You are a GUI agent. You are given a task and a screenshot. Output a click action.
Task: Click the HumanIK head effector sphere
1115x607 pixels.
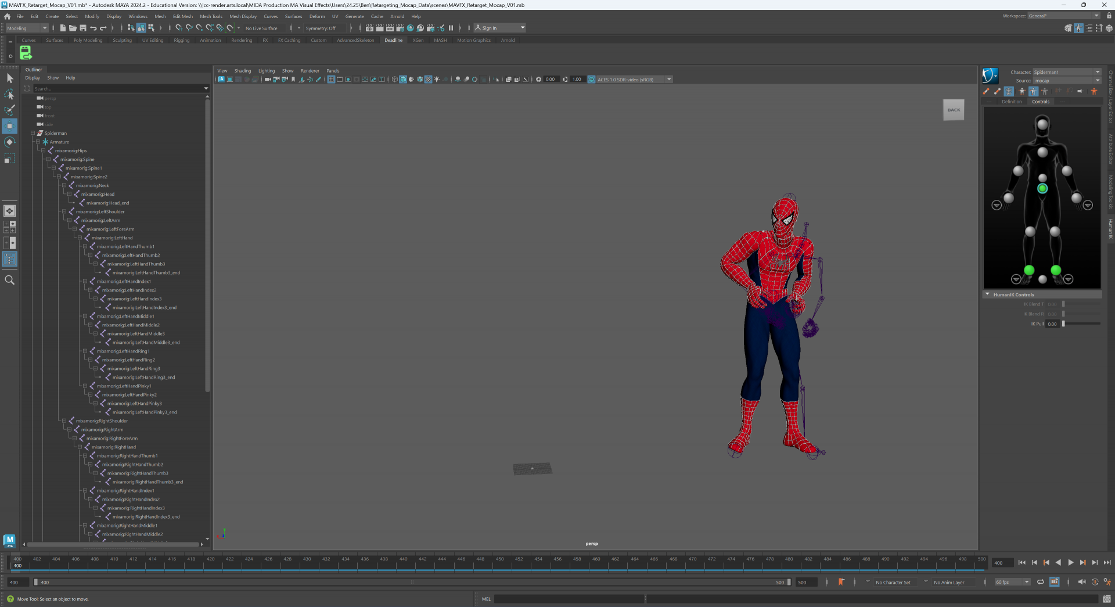[1042, 124]
